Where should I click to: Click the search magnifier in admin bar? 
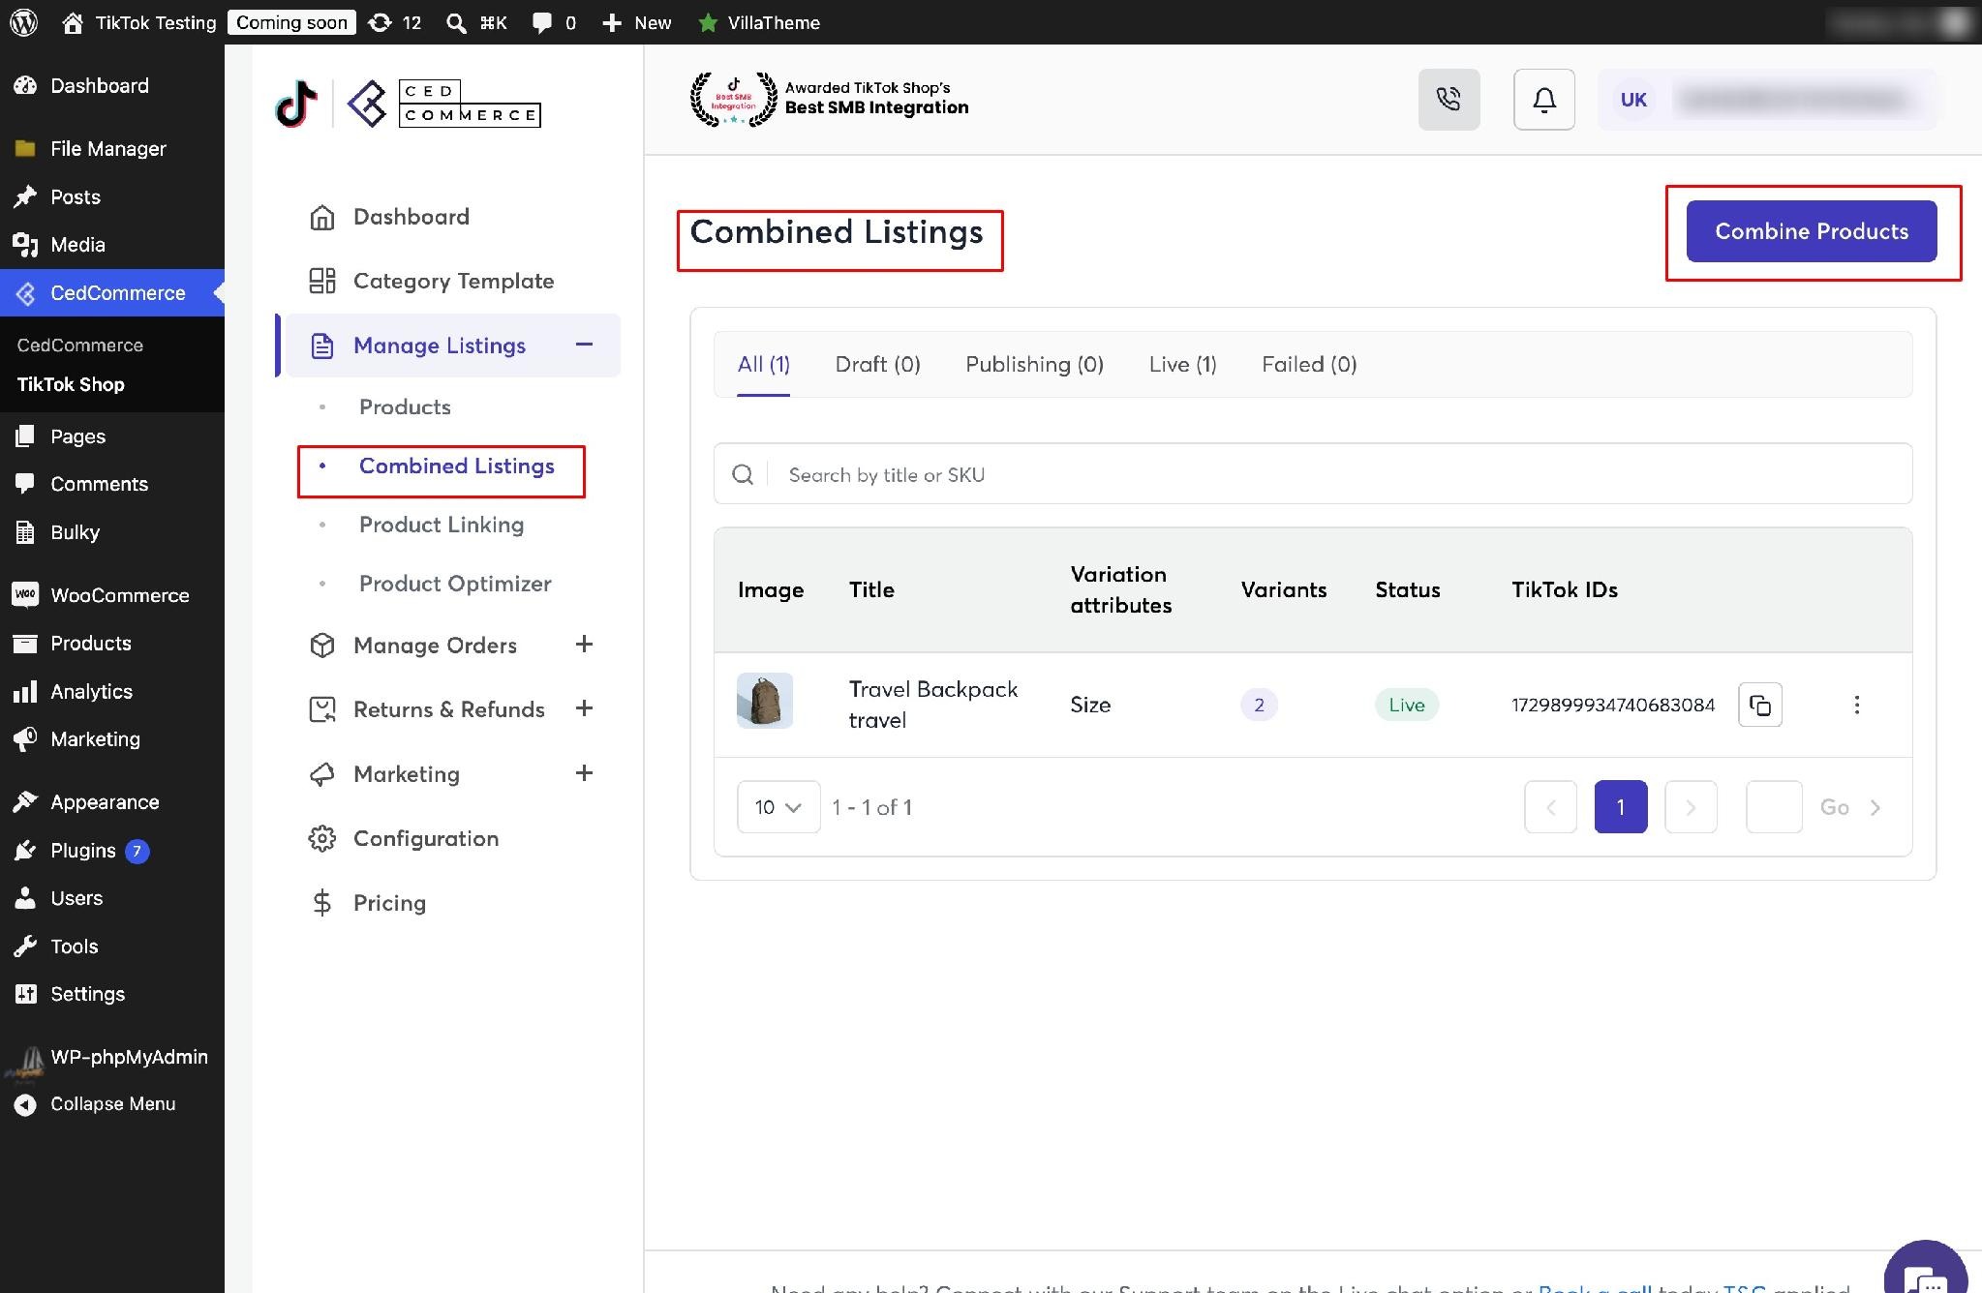tap(456, 22)
